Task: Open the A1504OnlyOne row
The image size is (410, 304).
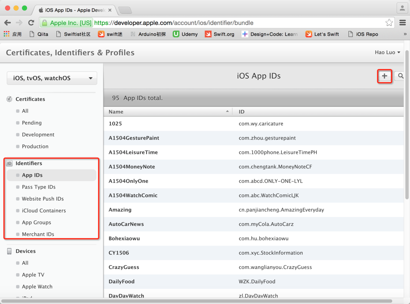Action: coord(254,181)
